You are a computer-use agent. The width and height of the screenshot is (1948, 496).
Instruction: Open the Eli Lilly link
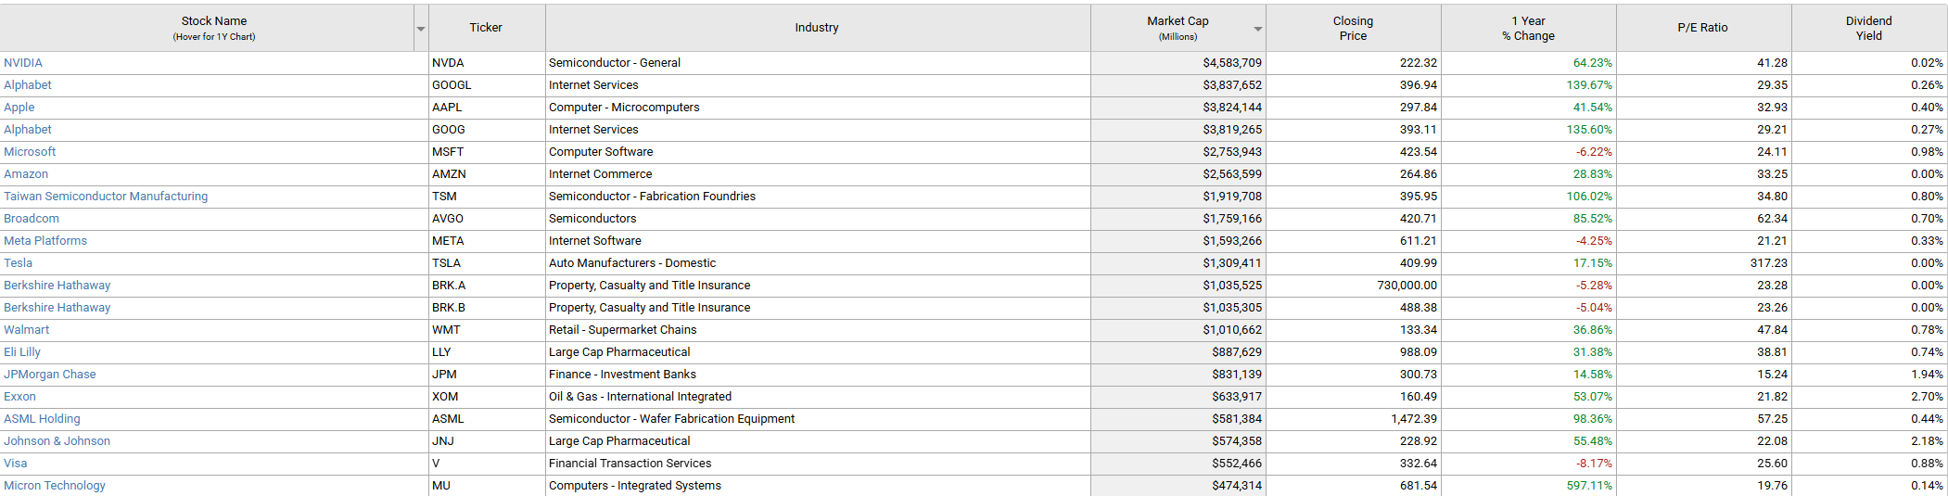22,352
